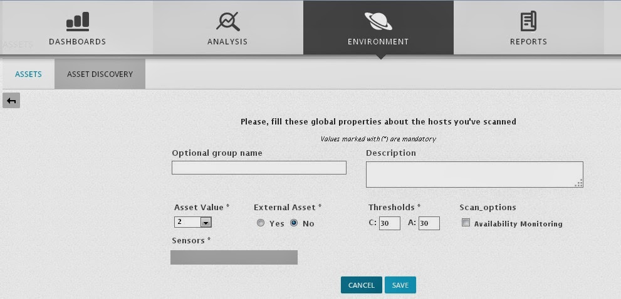
Task: Click the Analysis magnifier icon
Action: [x=227, y=21]
